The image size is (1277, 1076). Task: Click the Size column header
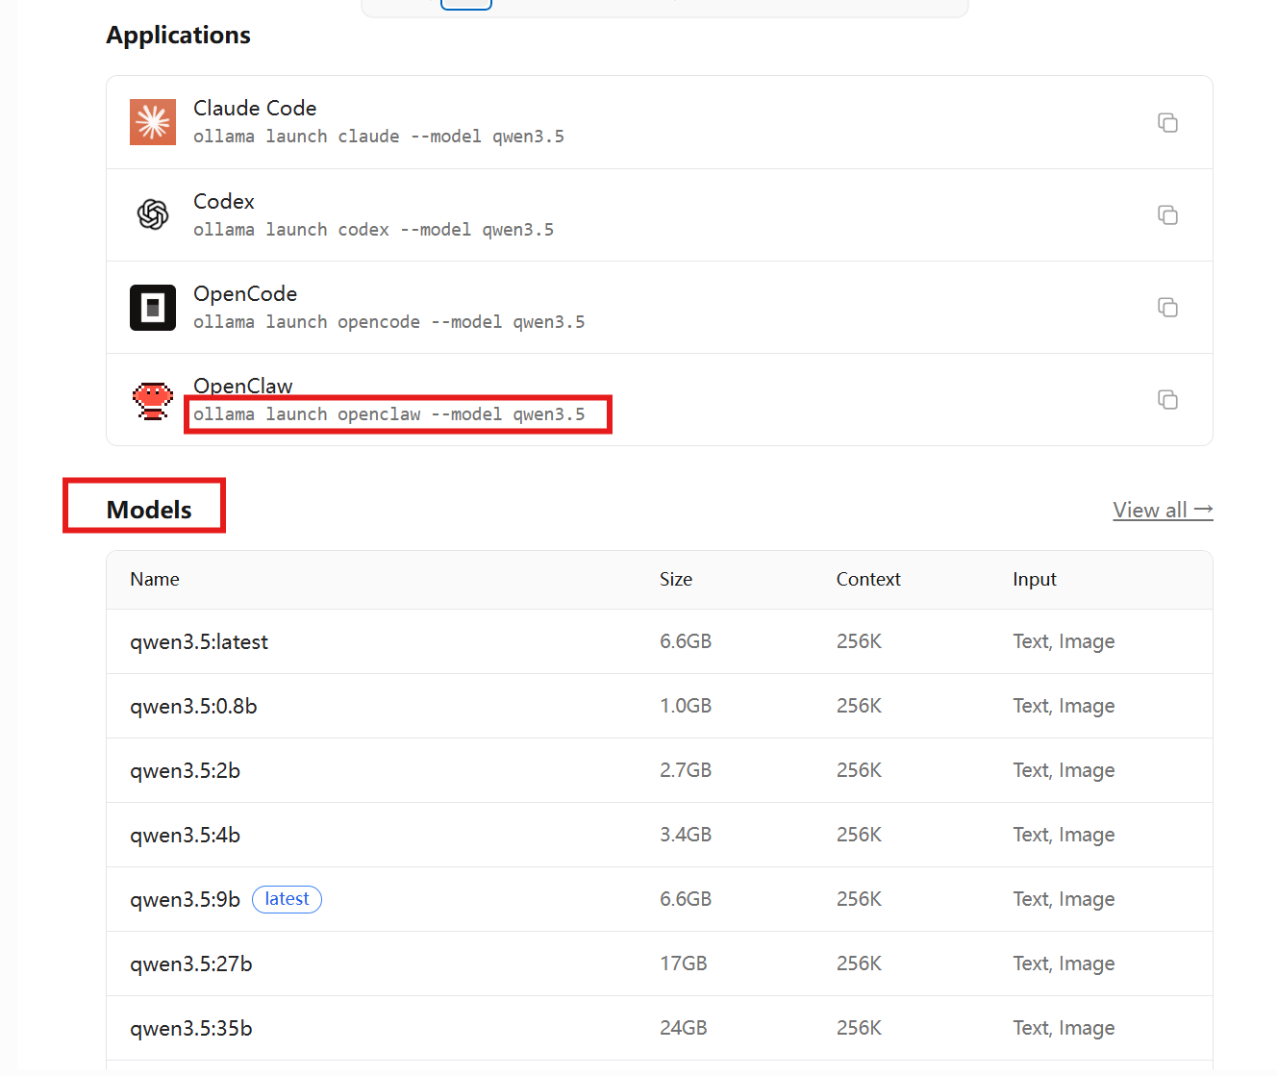676,579
